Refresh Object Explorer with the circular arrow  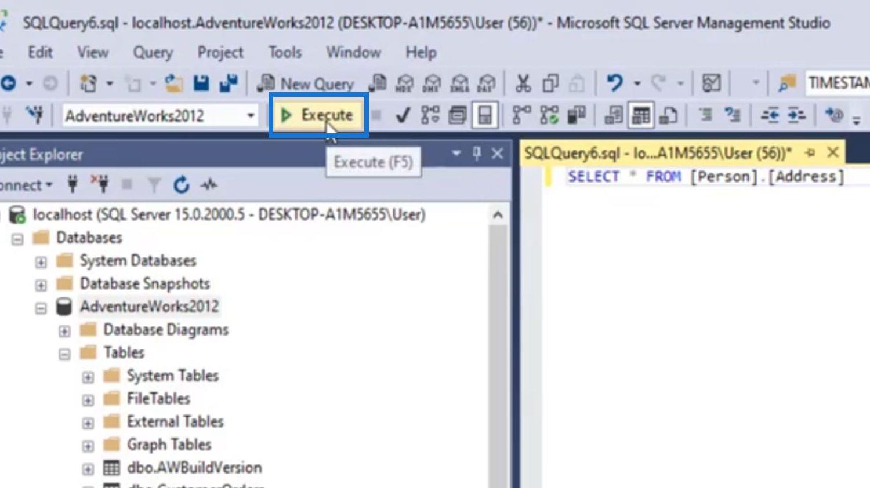182,185
